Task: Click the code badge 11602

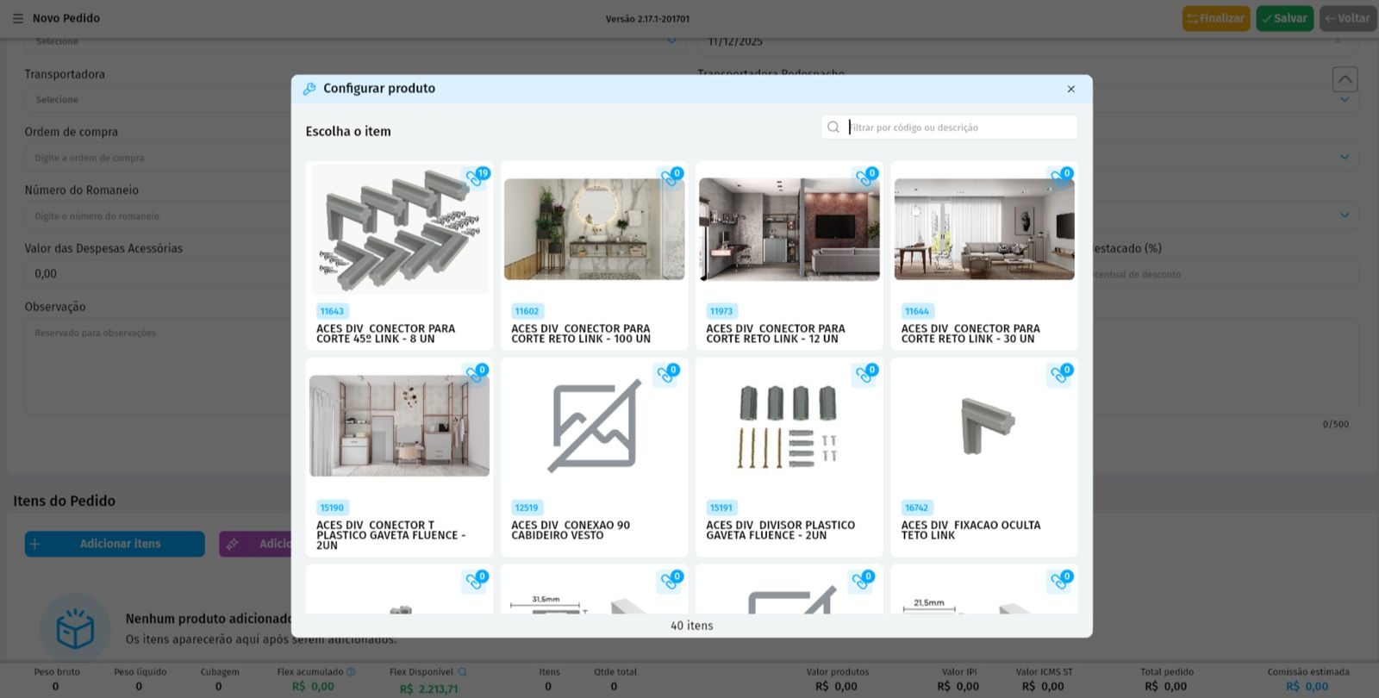Action: pyautogui.click(x=527, y=311)
